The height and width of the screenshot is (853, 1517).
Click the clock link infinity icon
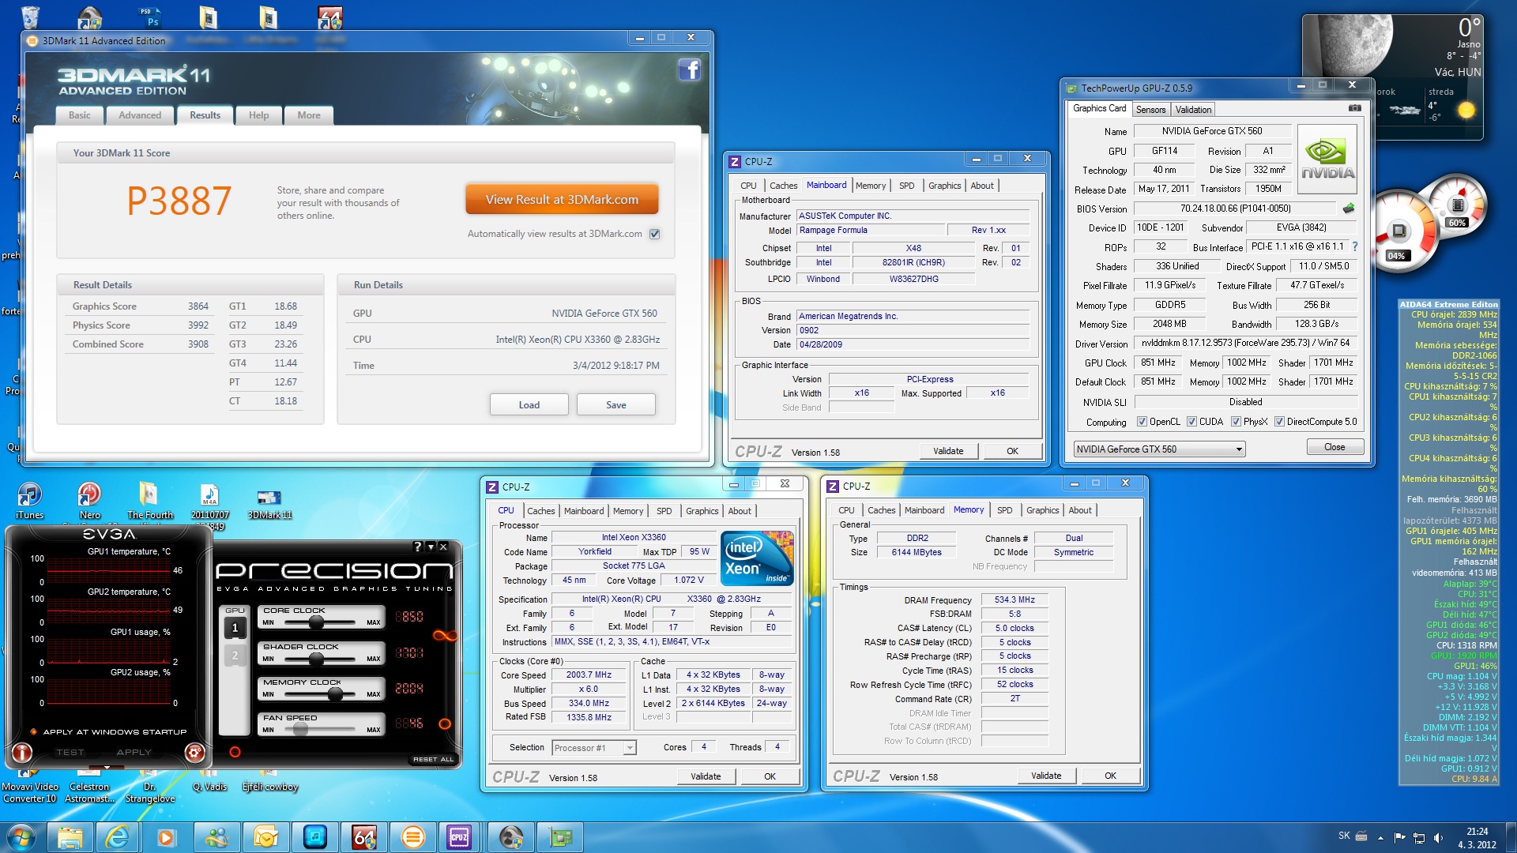pyautogui.click(x=445, y=636)
